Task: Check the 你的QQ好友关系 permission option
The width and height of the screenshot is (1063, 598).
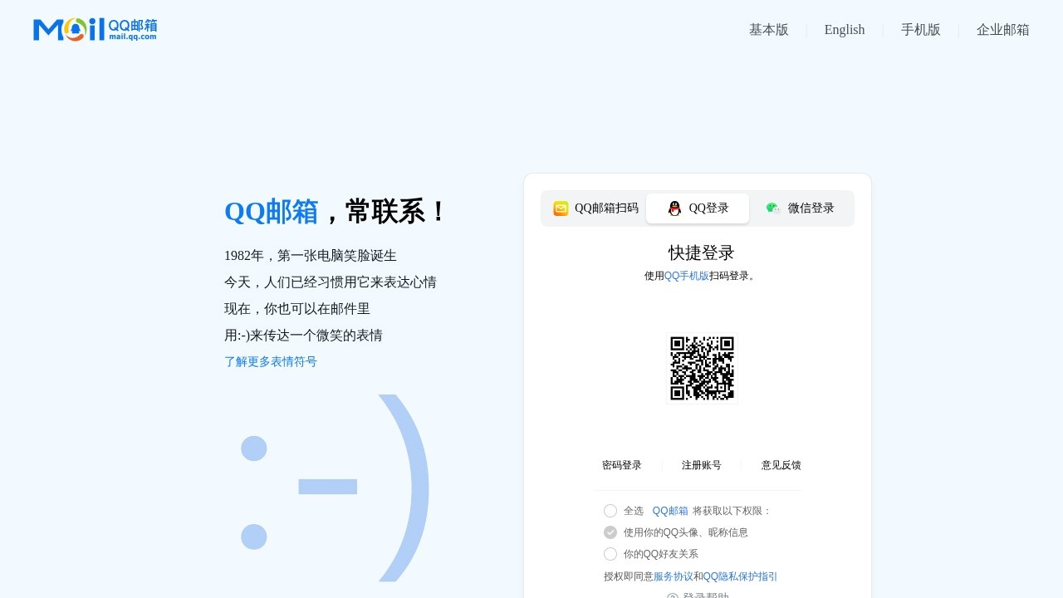Action: 610,554
